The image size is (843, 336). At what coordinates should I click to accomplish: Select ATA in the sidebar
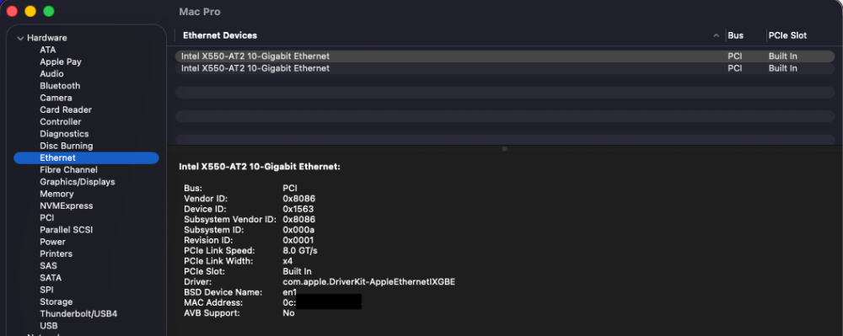pos(47,50)
